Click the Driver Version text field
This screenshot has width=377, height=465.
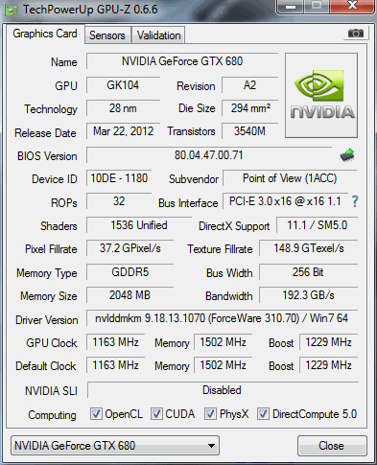[222, 318]
